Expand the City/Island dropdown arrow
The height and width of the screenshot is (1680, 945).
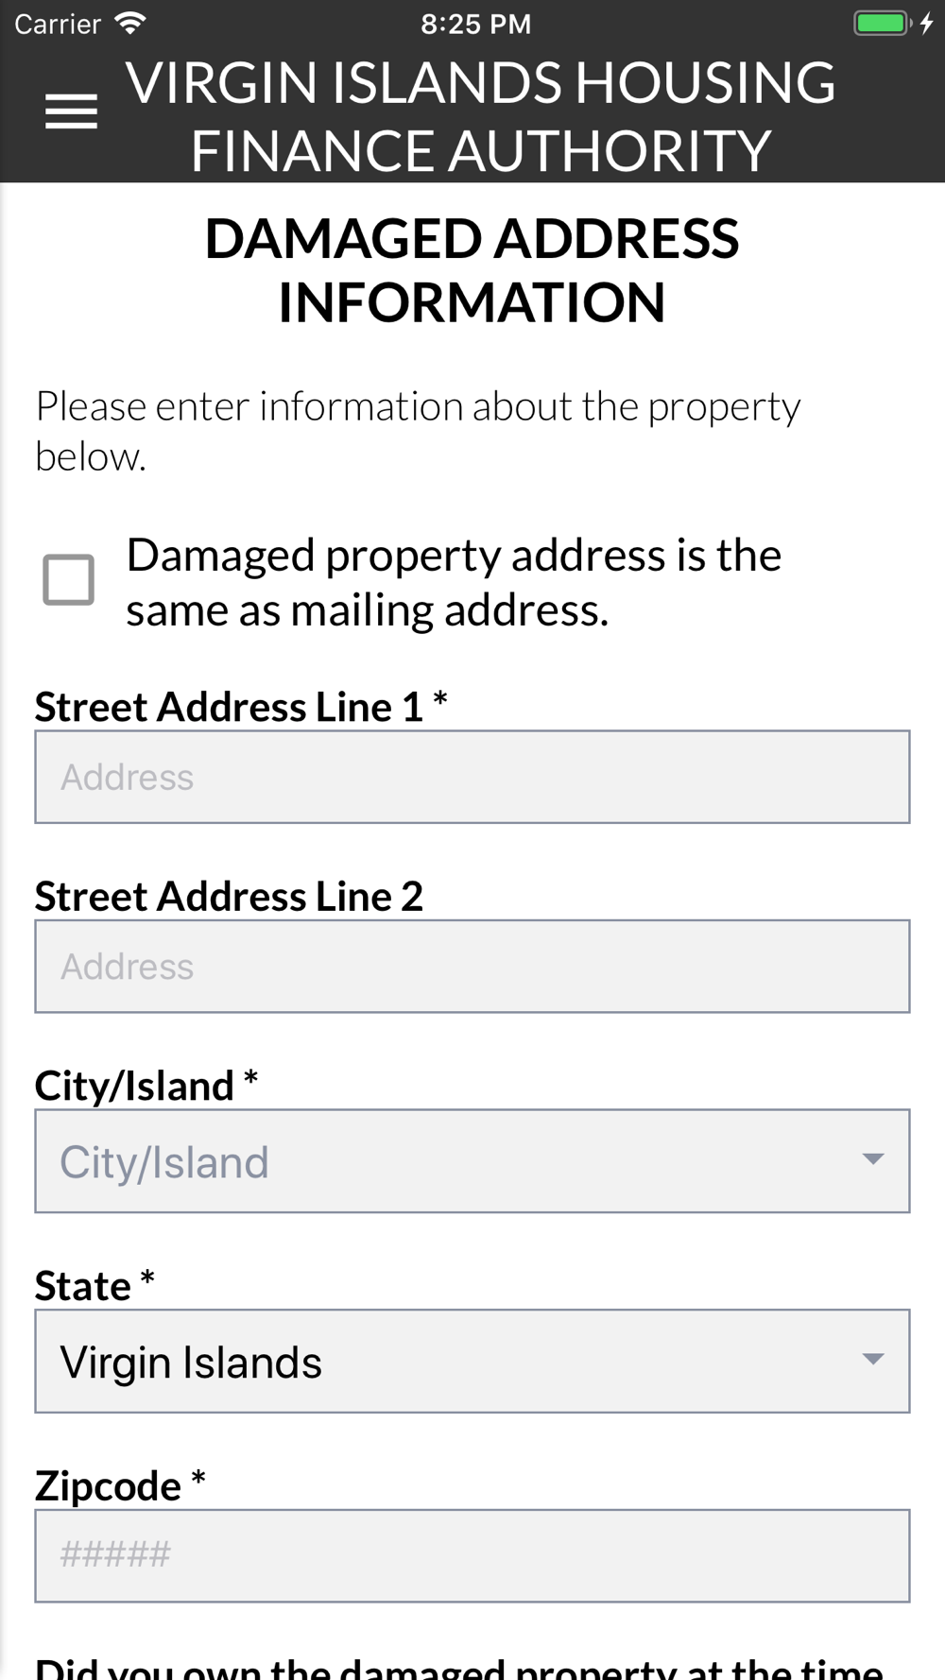[x=873, y=1159]
